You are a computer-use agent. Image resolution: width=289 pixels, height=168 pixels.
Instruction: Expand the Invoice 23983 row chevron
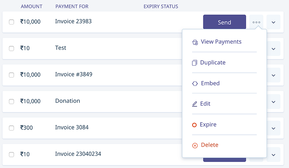(273, 22)
